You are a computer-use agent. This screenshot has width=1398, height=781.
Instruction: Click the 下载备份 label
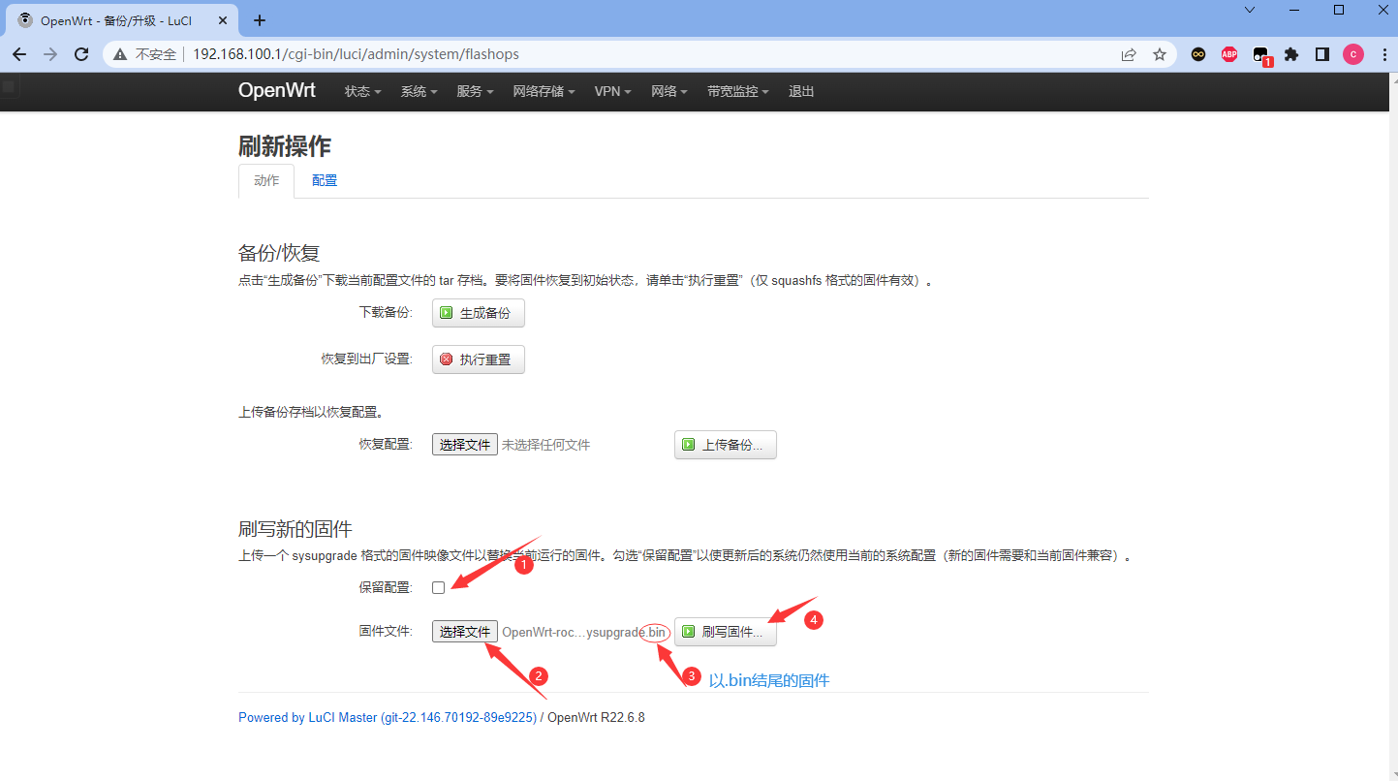(386, 313)
